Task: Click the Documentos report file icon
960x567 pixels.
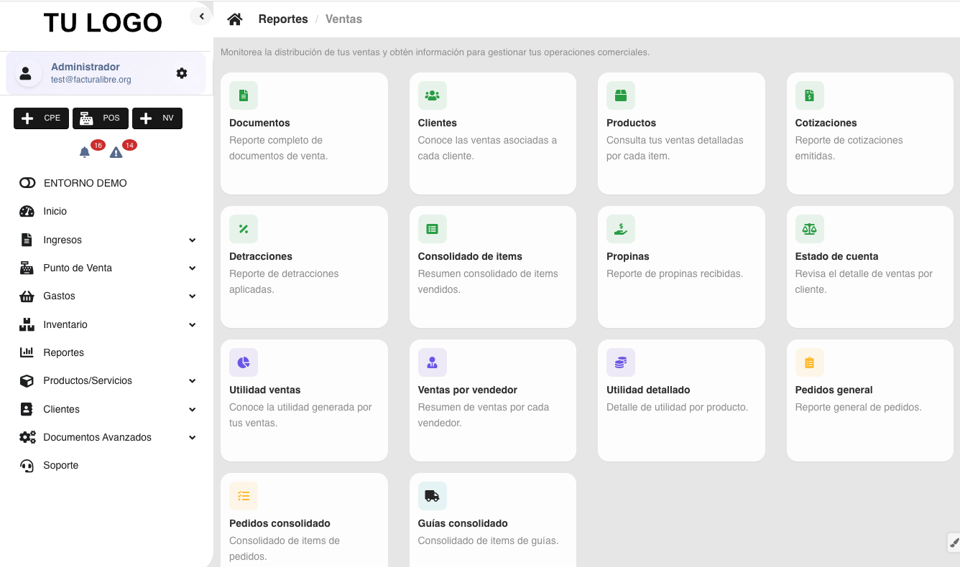Action: (x=244, y=95)
